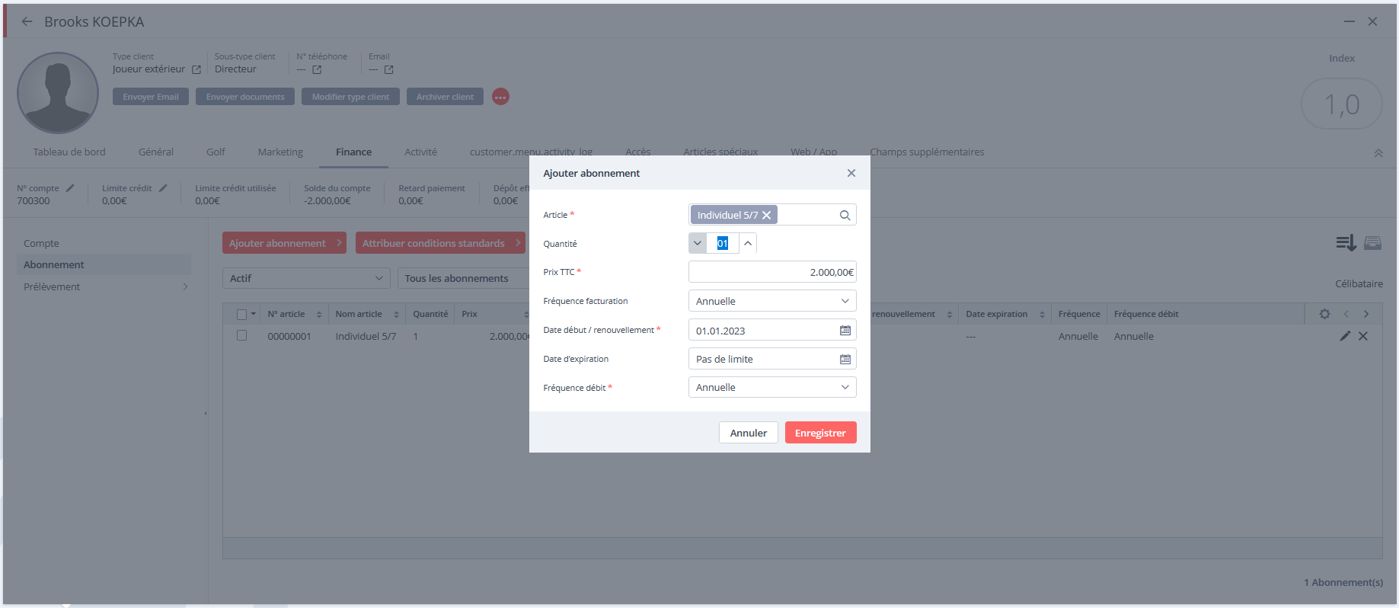
Task: Open the Email external link icon
Action: click(x=388, y=69)
